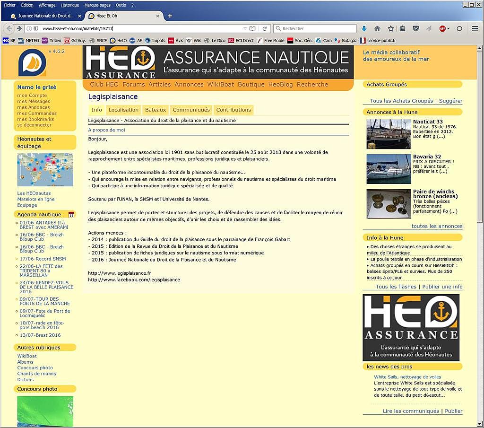
Task: Open a new tab with the plus button
Action: click(x=170, y=16)
